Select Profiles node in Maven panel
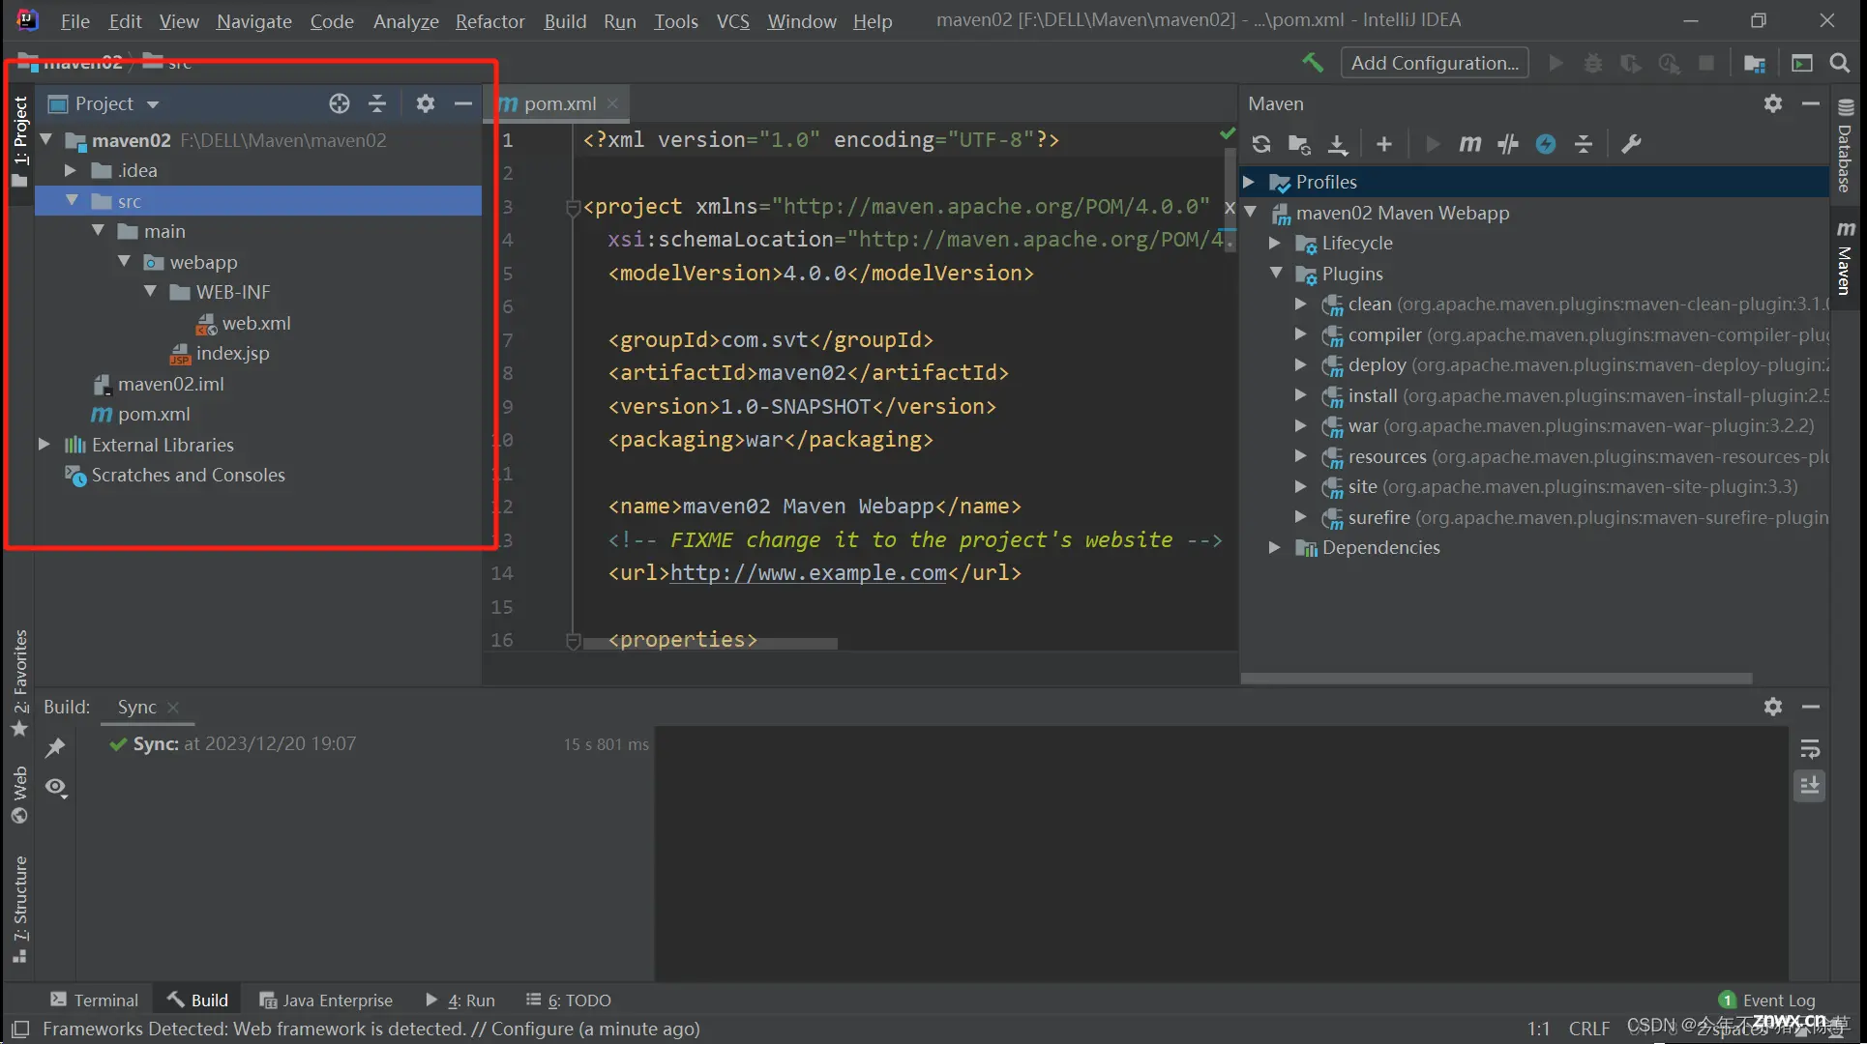Viewport: 1867px width, 1044px height. (1534, 182)
